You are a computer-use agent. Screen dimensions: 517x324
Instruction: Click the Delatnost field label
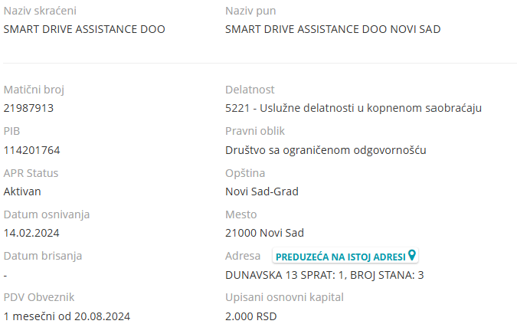pos(250,90)
